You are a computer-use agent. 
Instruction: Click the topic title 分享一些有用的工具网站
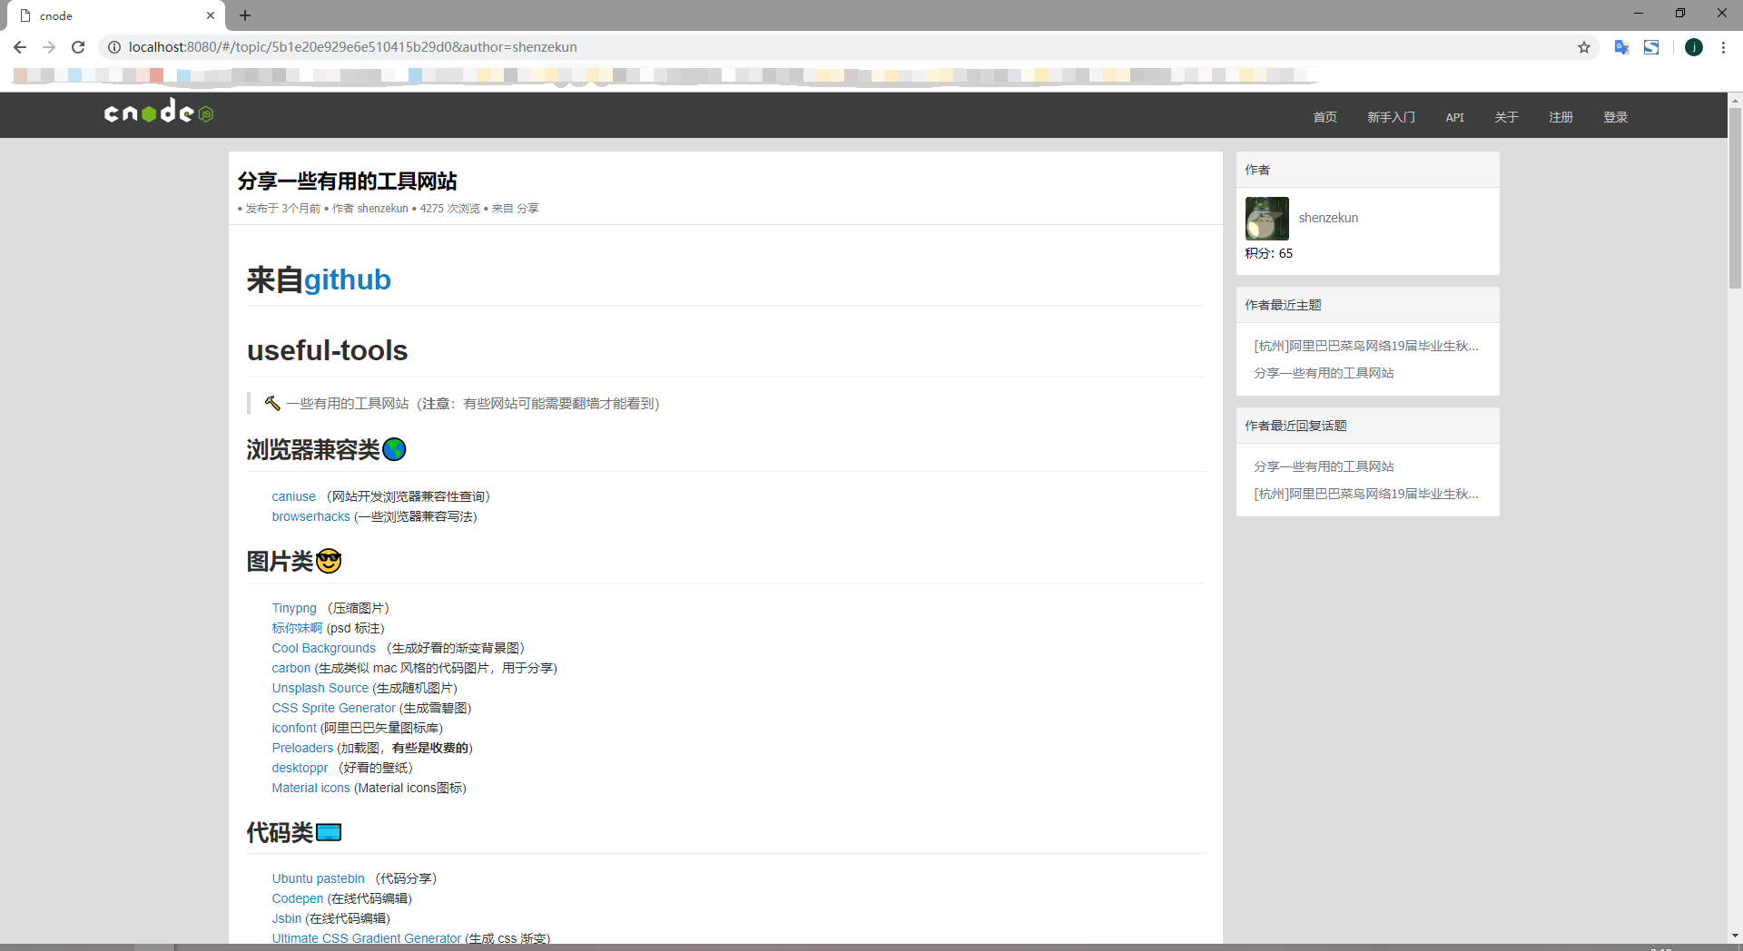[x=347, y=181]
